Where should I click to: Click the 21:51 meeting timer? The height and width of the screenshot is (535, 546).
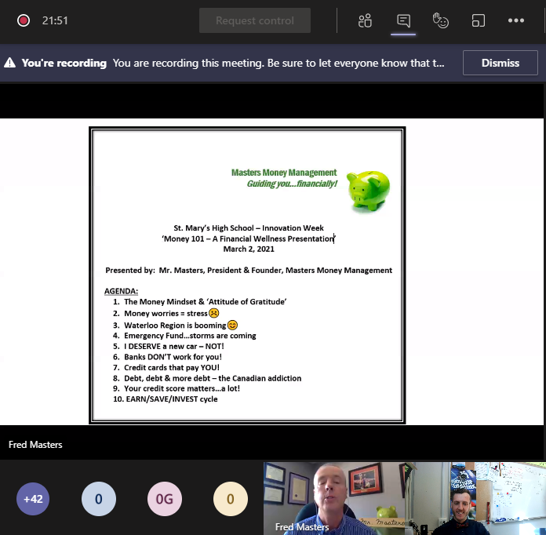pos(55,20)
